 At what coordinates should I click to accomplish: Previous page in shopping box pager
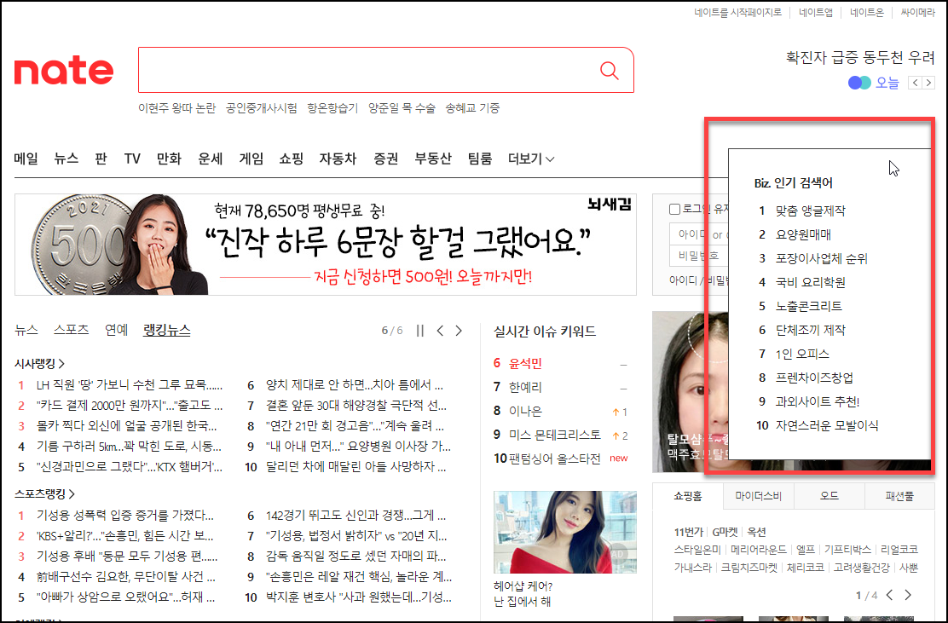pyautogui.click(x=889, y=595)
